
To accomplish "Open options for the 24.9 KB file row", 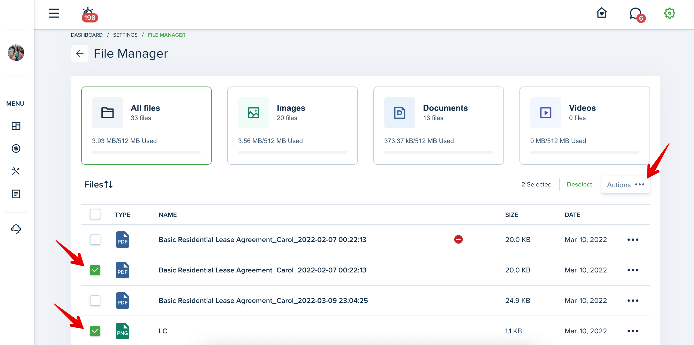I will pos(632,300).
